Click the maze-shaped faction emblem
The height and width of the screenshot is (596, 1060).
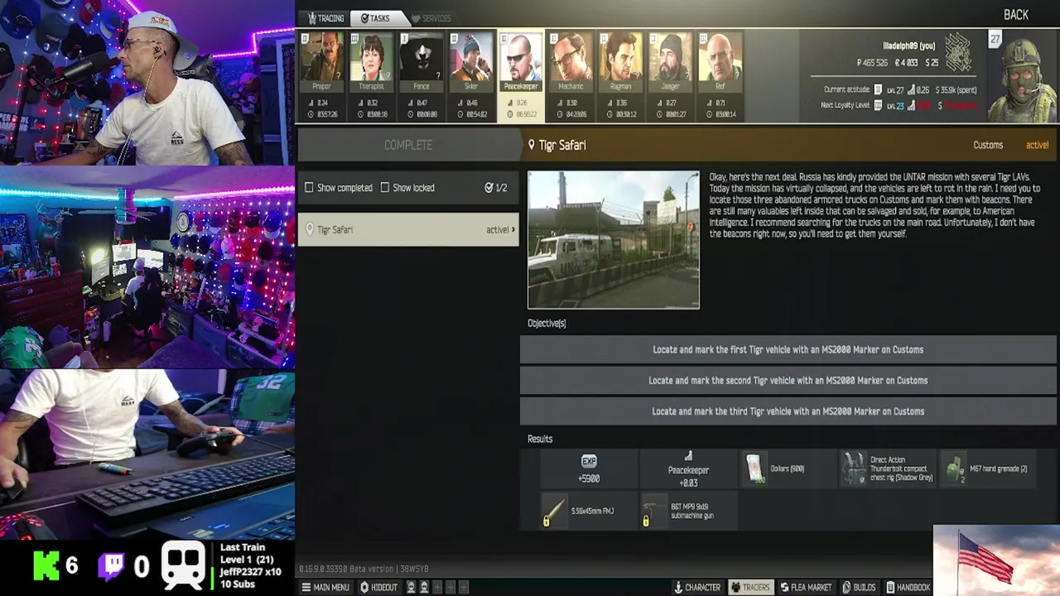pos(958,52)
